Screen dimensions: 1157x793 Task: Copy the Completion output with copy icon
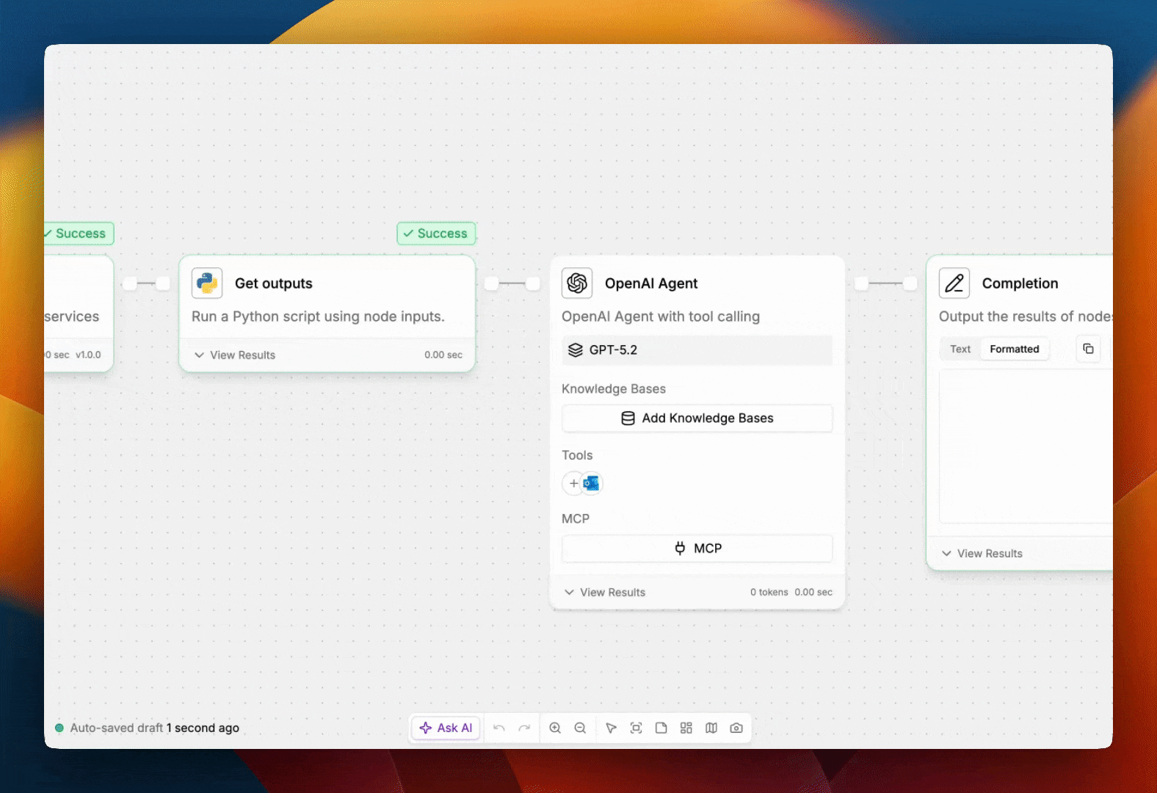tap(1088, 349)
